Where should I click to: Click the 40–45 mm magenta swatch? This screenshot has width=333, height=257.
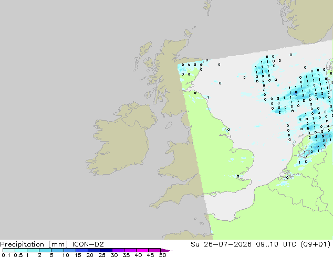tap(142, 250)
